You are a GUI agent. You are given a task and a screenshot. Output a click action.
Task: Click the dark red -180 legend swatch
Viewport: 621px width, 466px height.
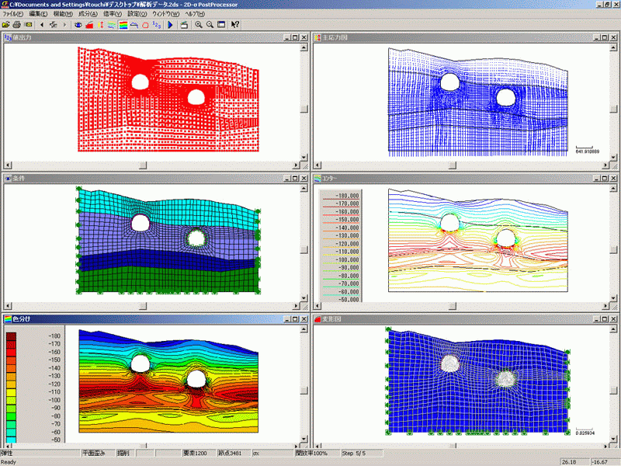[x=11, y=337]
